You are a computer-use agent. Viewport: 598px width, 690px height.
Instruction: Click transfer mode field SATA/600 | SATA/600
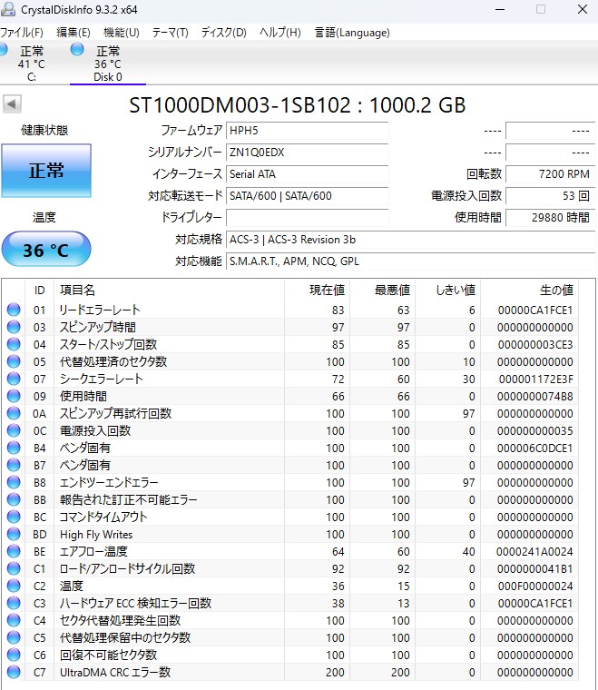[x=307, y=196]
